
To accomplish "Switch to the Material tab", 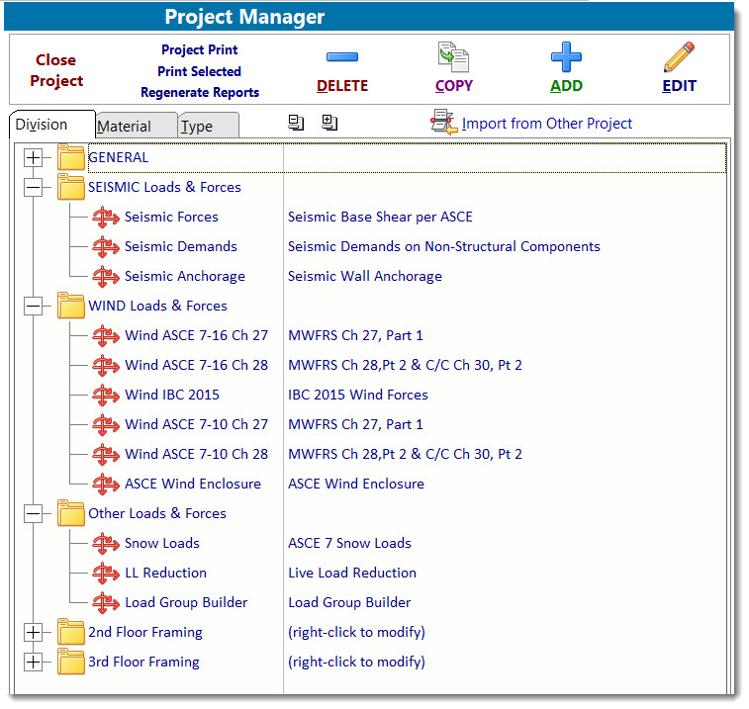I will click(125, 126).
